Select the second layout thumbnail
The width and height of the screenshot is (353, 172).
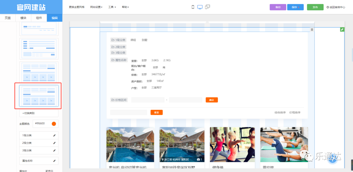39,49
